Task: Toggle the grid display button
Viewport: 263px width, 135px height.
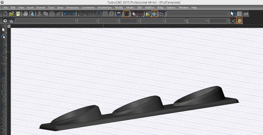Action: (127, 14)
